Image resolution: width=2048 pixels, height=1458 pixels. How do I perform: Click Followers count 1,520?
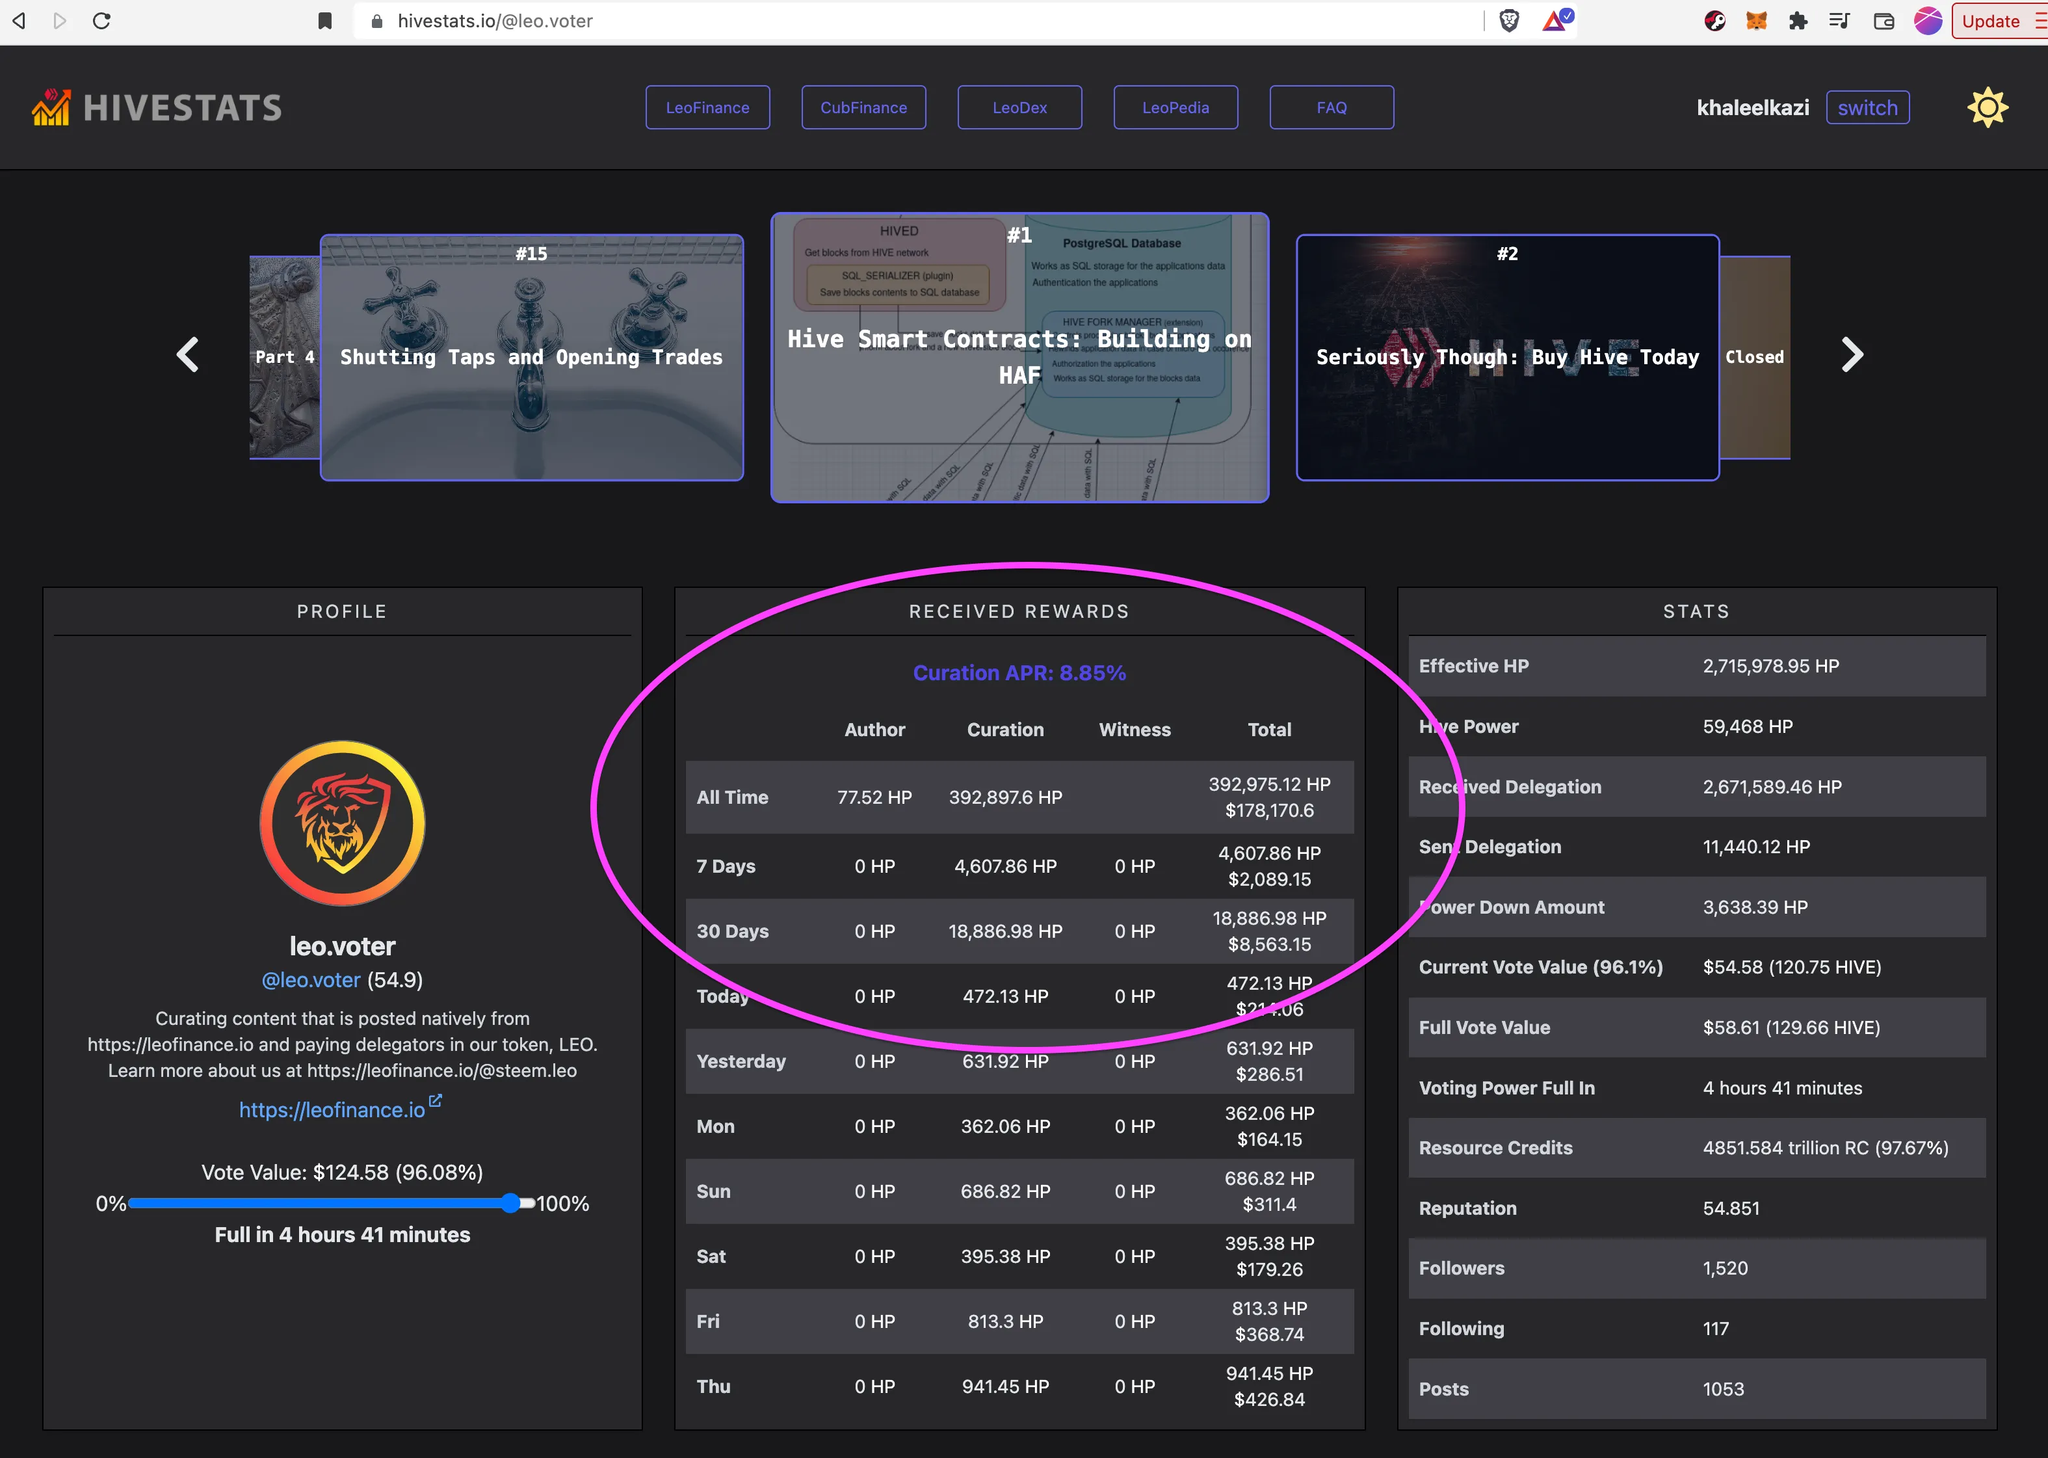(x=1726, y=1267)
